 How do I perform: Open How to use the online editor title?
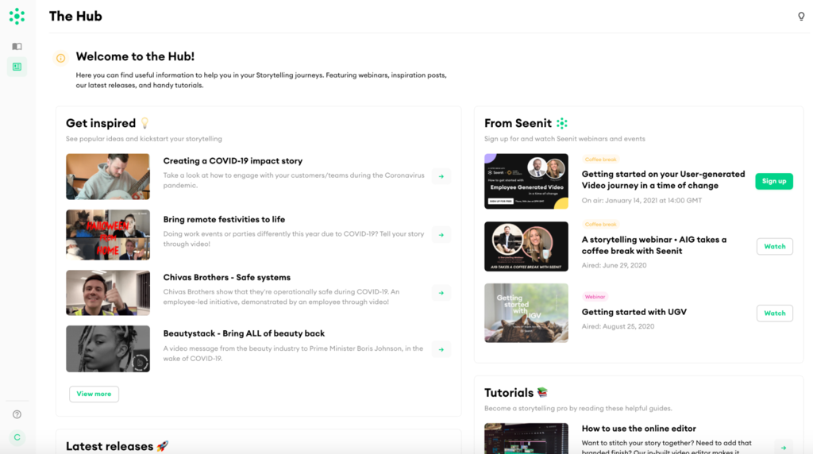639,429
